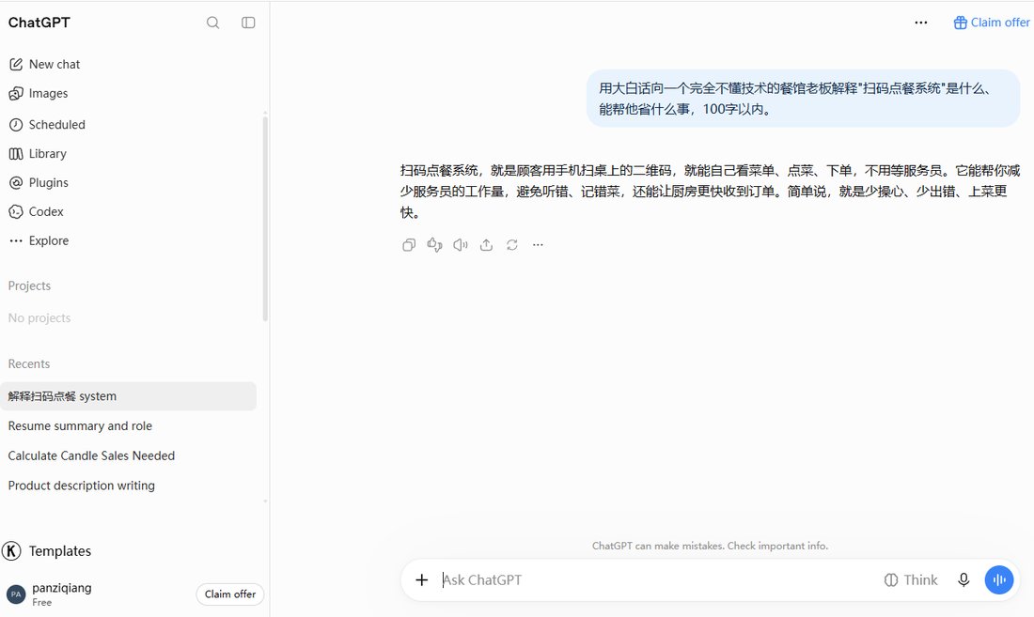Click the search chats magnifier icon
This screenshot has height=617, width=1034.
212,23
